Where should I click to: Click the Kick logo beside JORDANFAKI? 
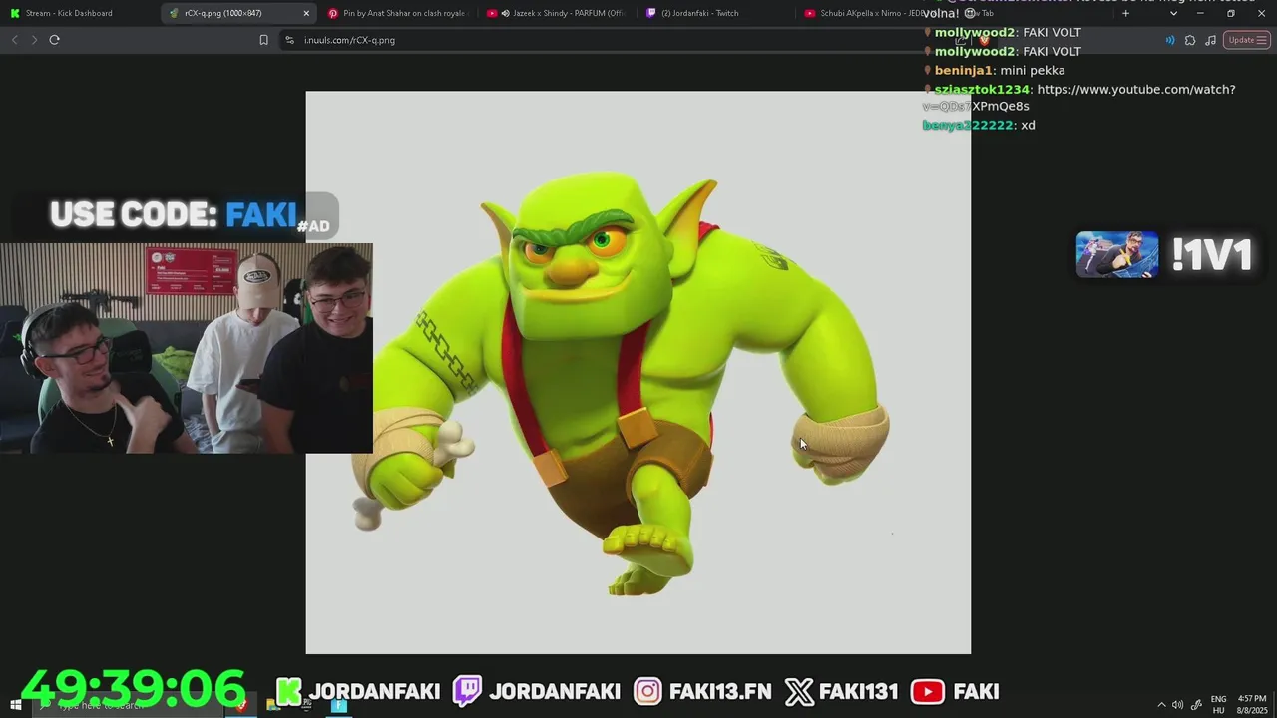pos(288,691)
